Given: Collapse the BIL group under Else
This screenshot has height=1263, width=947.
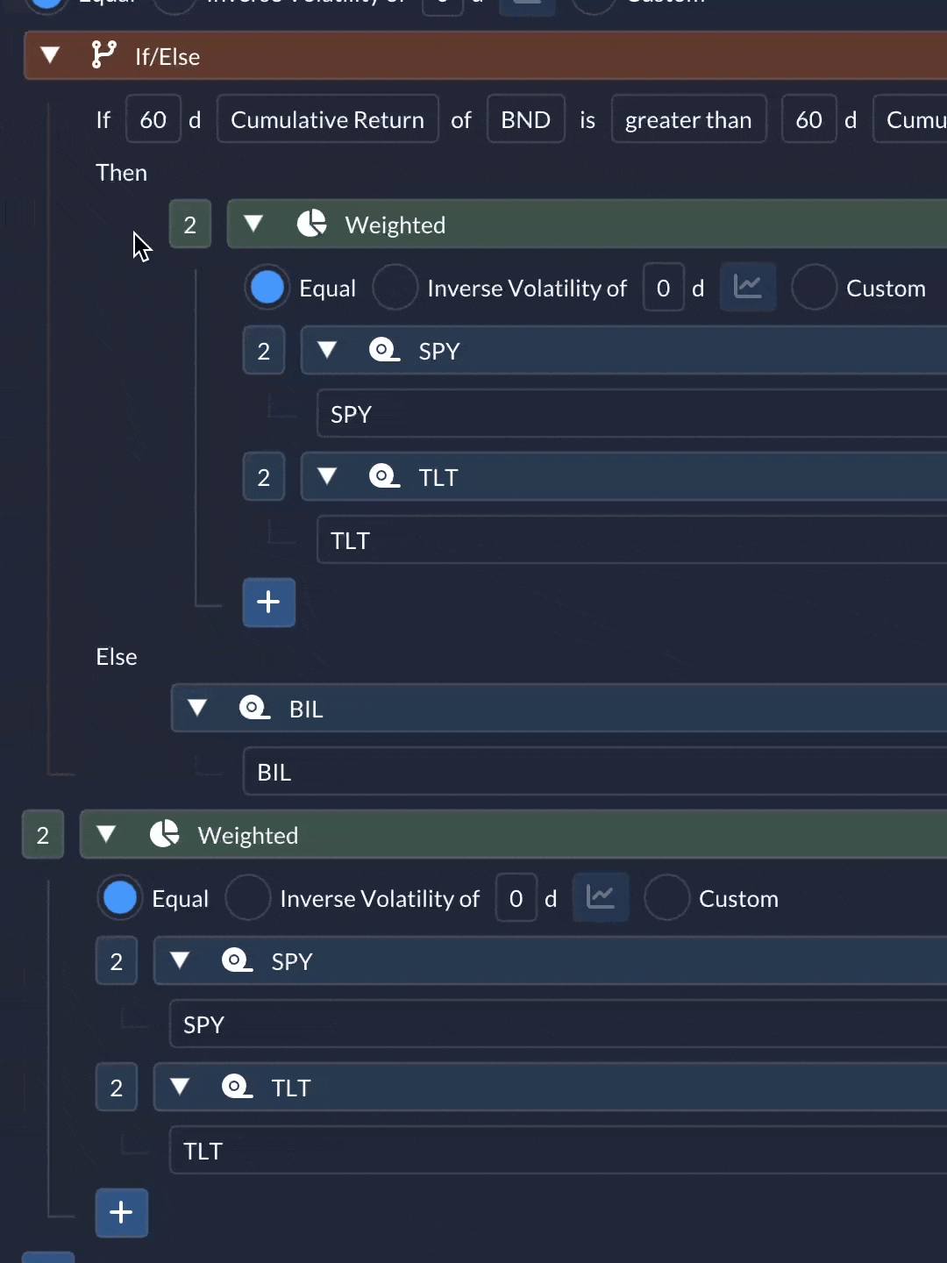Looking at the screenshot, I should (x=197, y=708).
